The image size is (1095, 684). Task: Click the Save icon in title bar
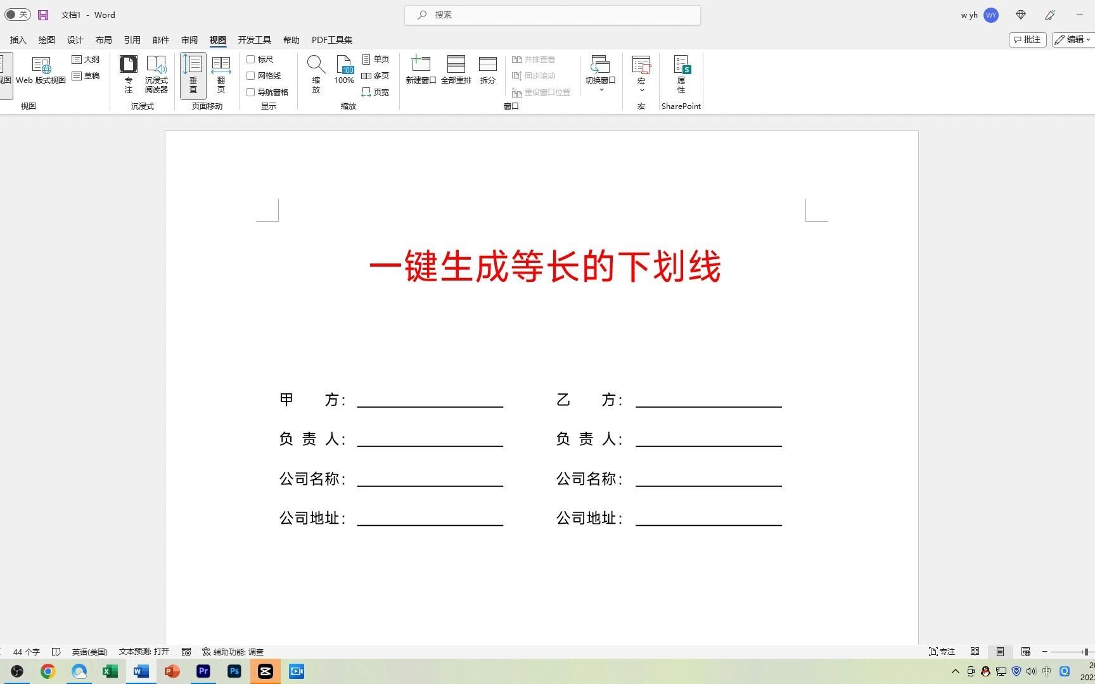tap(43, 15)
